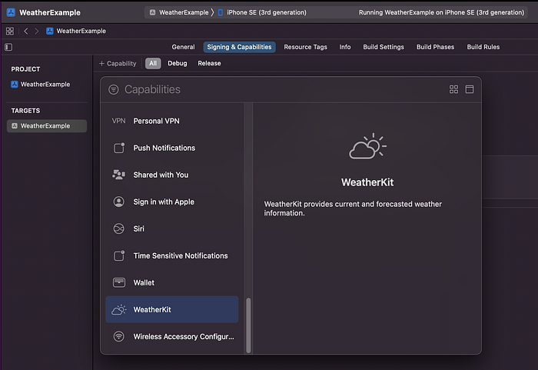The width and height of the screenshot is (538, 370).
Task: Go back with the left chevron
Action: 25,32
